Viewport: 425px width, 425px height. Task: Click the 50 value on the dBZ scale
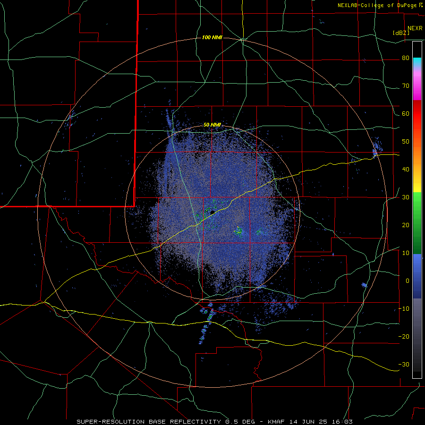(406, 142)
